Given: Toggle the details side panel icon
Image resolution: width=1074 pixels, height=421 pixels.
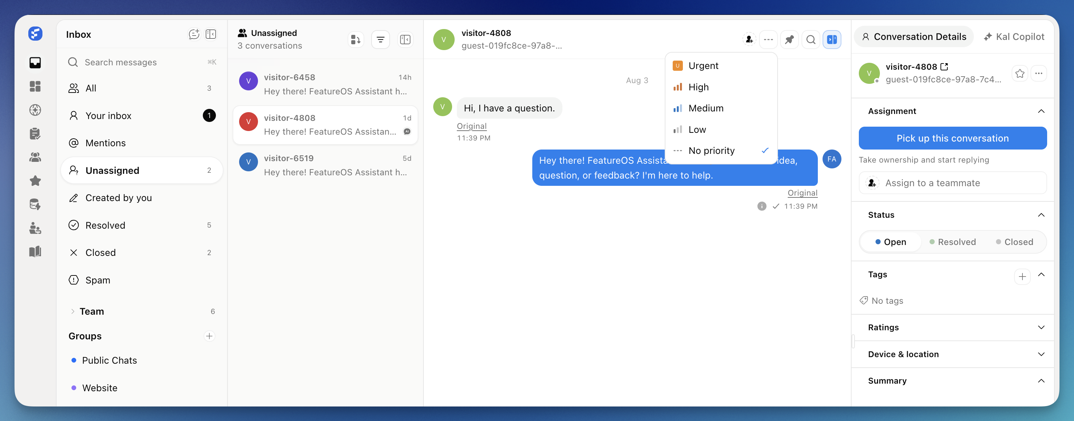Looking at the screenshot, I should click(832, 40).
